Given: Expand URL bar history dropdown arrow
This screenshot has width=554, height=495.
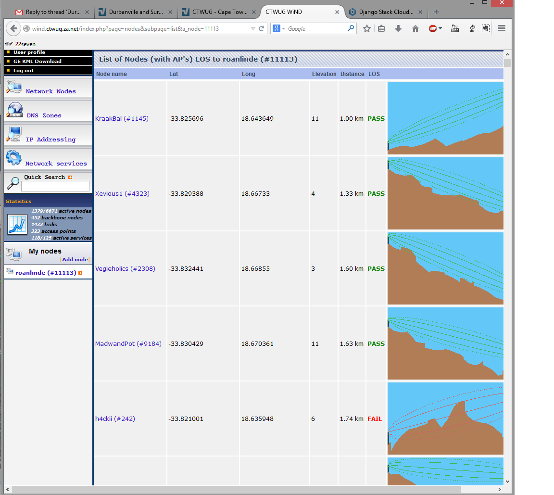Looking at the screenshot, I should tap(253, 29).
